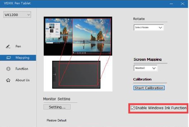Close the VEIKK Pen Tablet window

182,4
